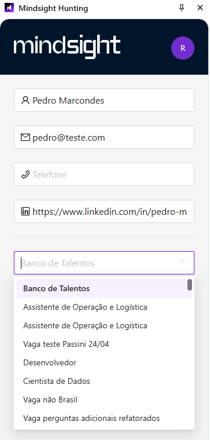This screenshot has height=440, width=210.
Task: Click the LinkedIn icon in URL field
Action: [25, 211]
